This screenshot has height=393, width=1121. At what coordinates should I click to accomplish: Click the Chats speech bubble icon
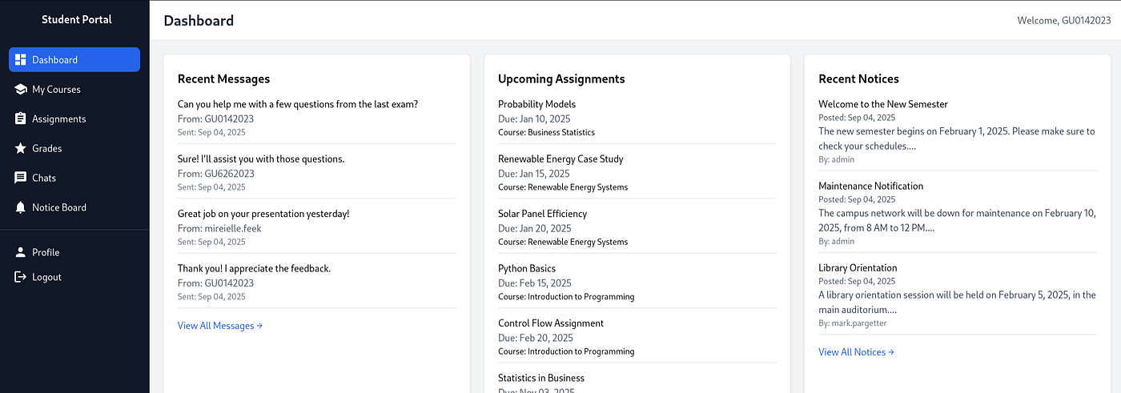[x=21, y=178]
